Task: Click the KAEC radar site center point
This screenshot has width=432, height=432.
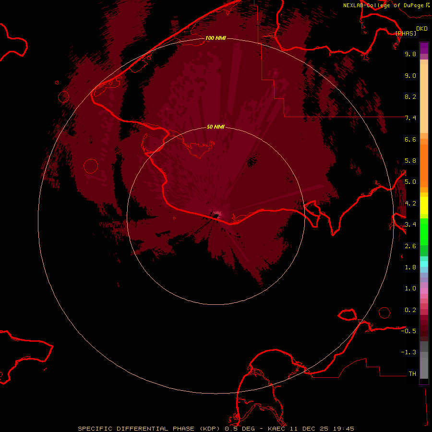Action: (216, 216)
